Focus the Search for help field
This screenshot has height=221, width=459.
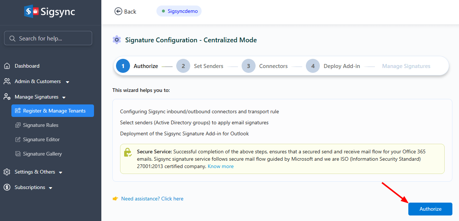point(51,38)
